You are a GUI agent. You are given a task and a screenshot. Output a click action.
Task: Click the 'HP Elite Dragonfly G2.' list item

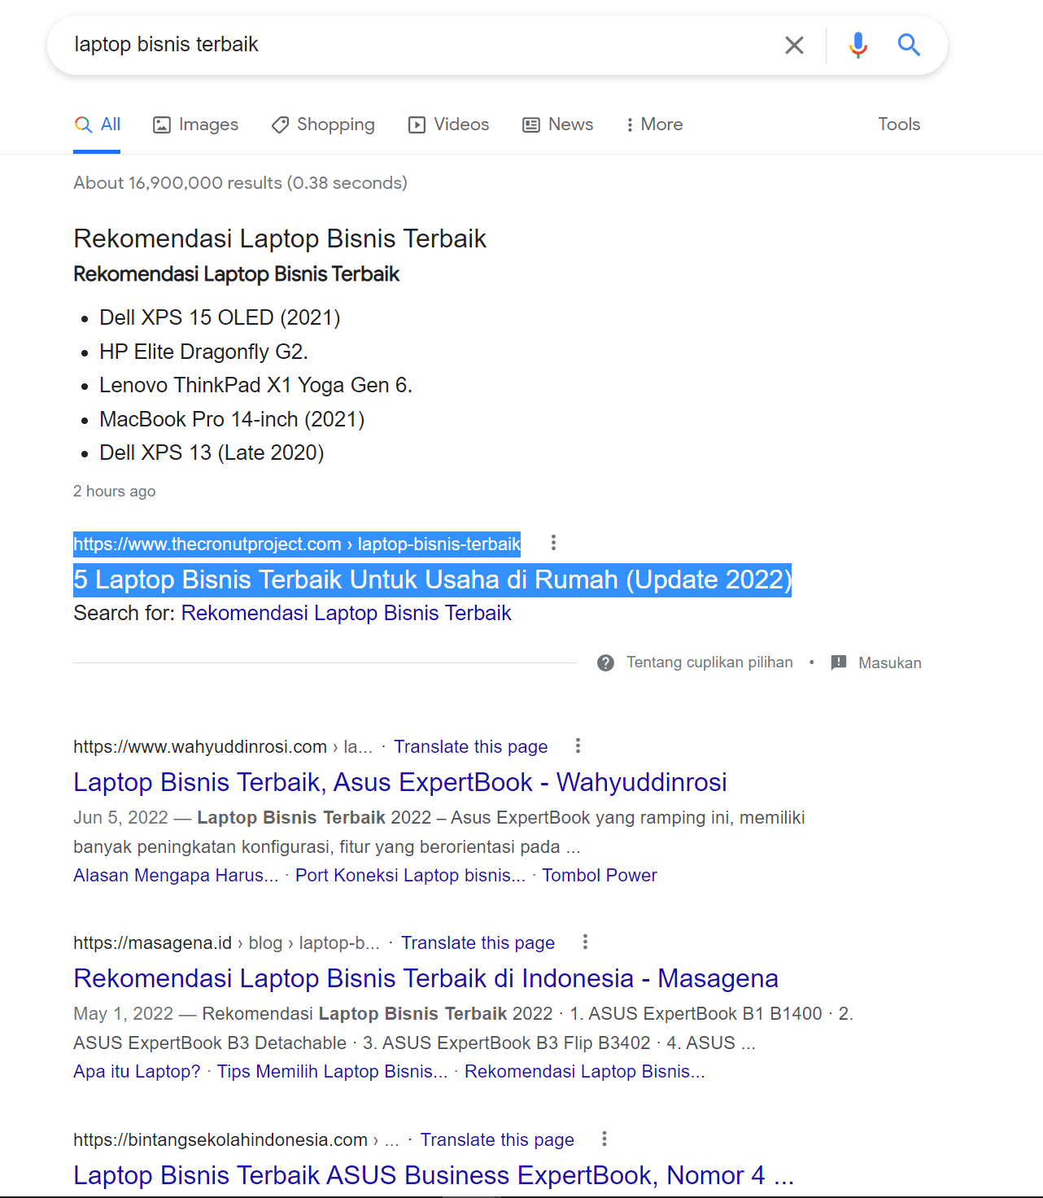click(x=203, y=352)
